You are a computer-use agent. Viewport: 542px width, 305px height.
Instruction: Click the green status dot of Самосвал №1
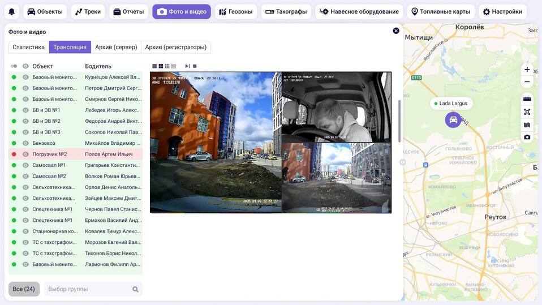point(14,165)
